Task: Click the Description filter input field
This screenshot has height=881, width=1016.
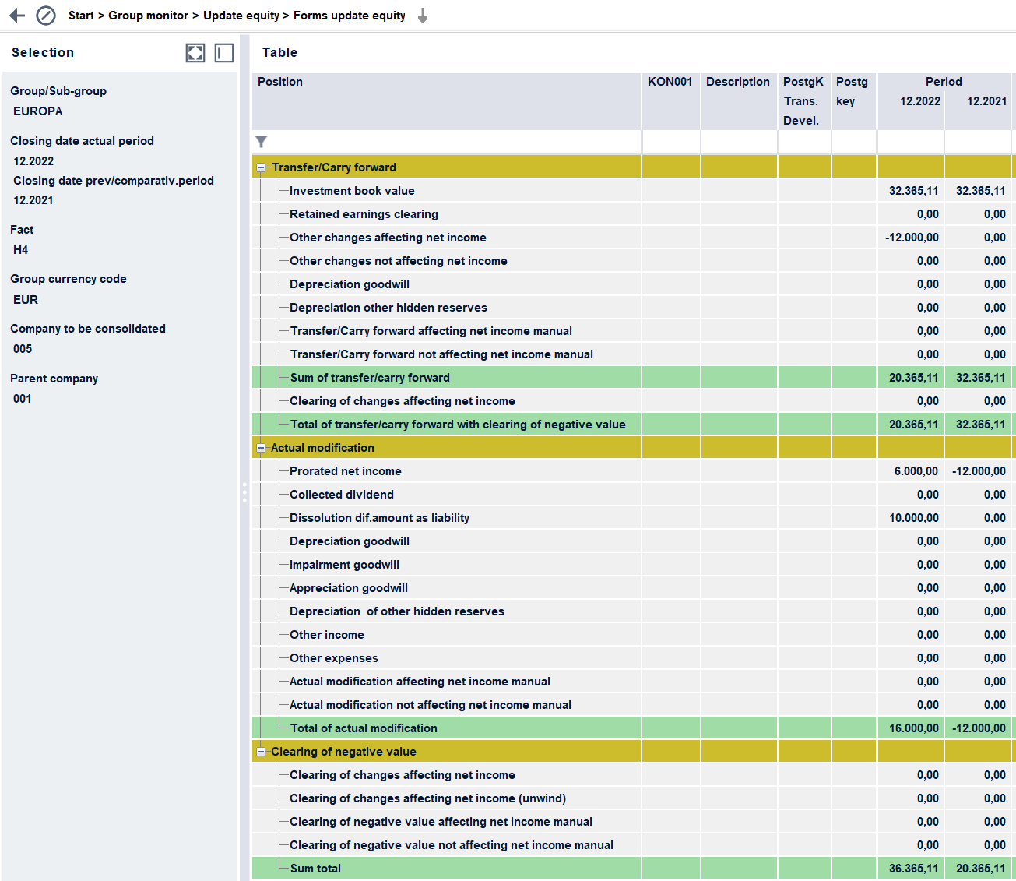Action: (x=739, y=142)
